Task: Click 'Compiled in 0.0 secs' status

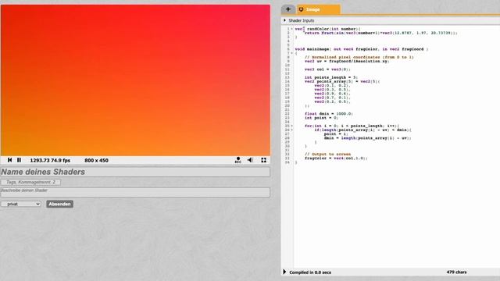Action: pyautogui.click(x=310, y=272)
